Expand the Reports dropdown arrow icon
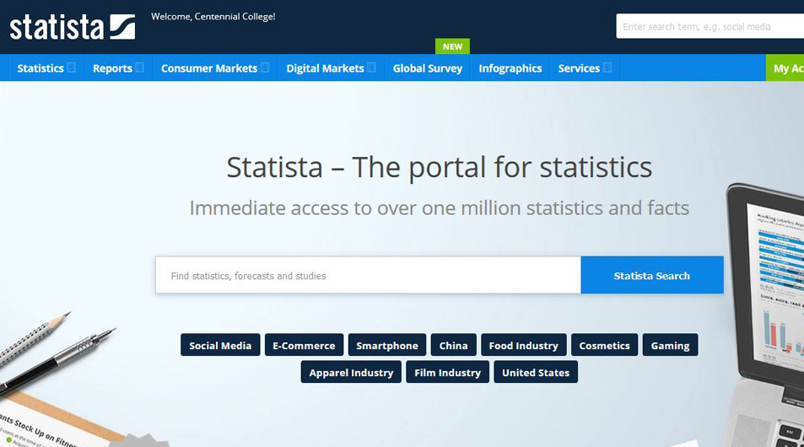 pyautogui.click(x=139, y=67)
